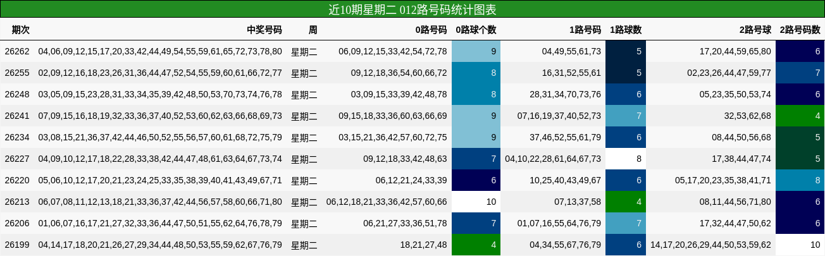Click 1路号码 cell 16,31,52,55,61
The height and width of the screenshot is (256, 825).
pos(572,73)
